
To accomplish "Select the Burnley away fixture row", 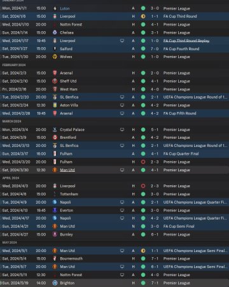I will (x=114, y=234).
